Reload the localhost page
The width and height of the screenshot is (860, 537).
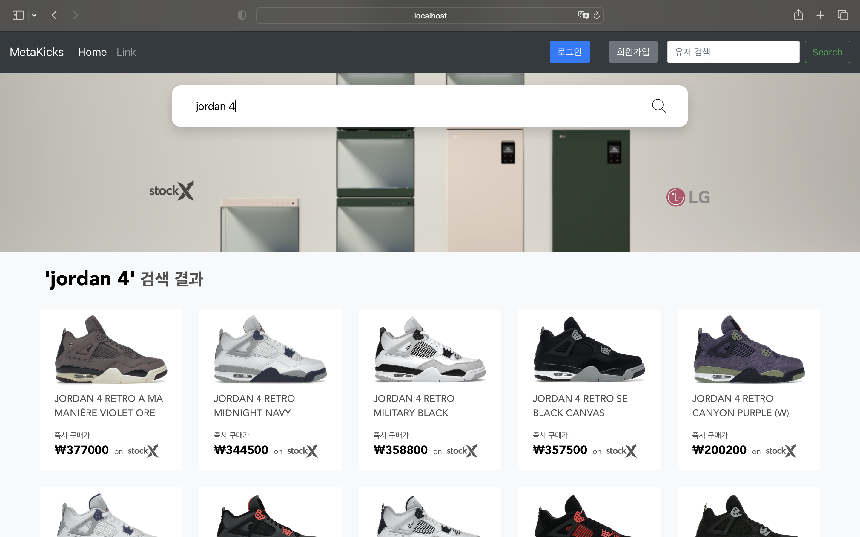(x=596, y=15)
